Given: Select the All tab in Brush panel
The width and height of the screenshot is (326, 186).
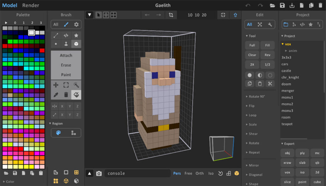Looking at the screenshot, I should pos(56,24).
